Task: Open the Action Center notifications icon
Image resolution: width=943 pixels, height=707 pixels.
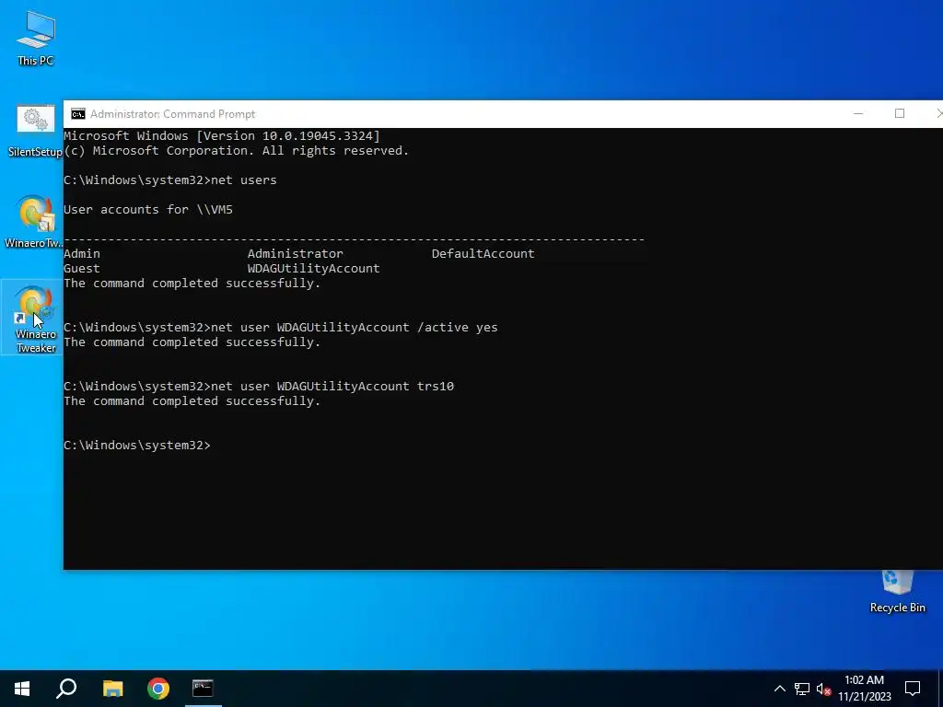Action: click(x=913, y=689)
